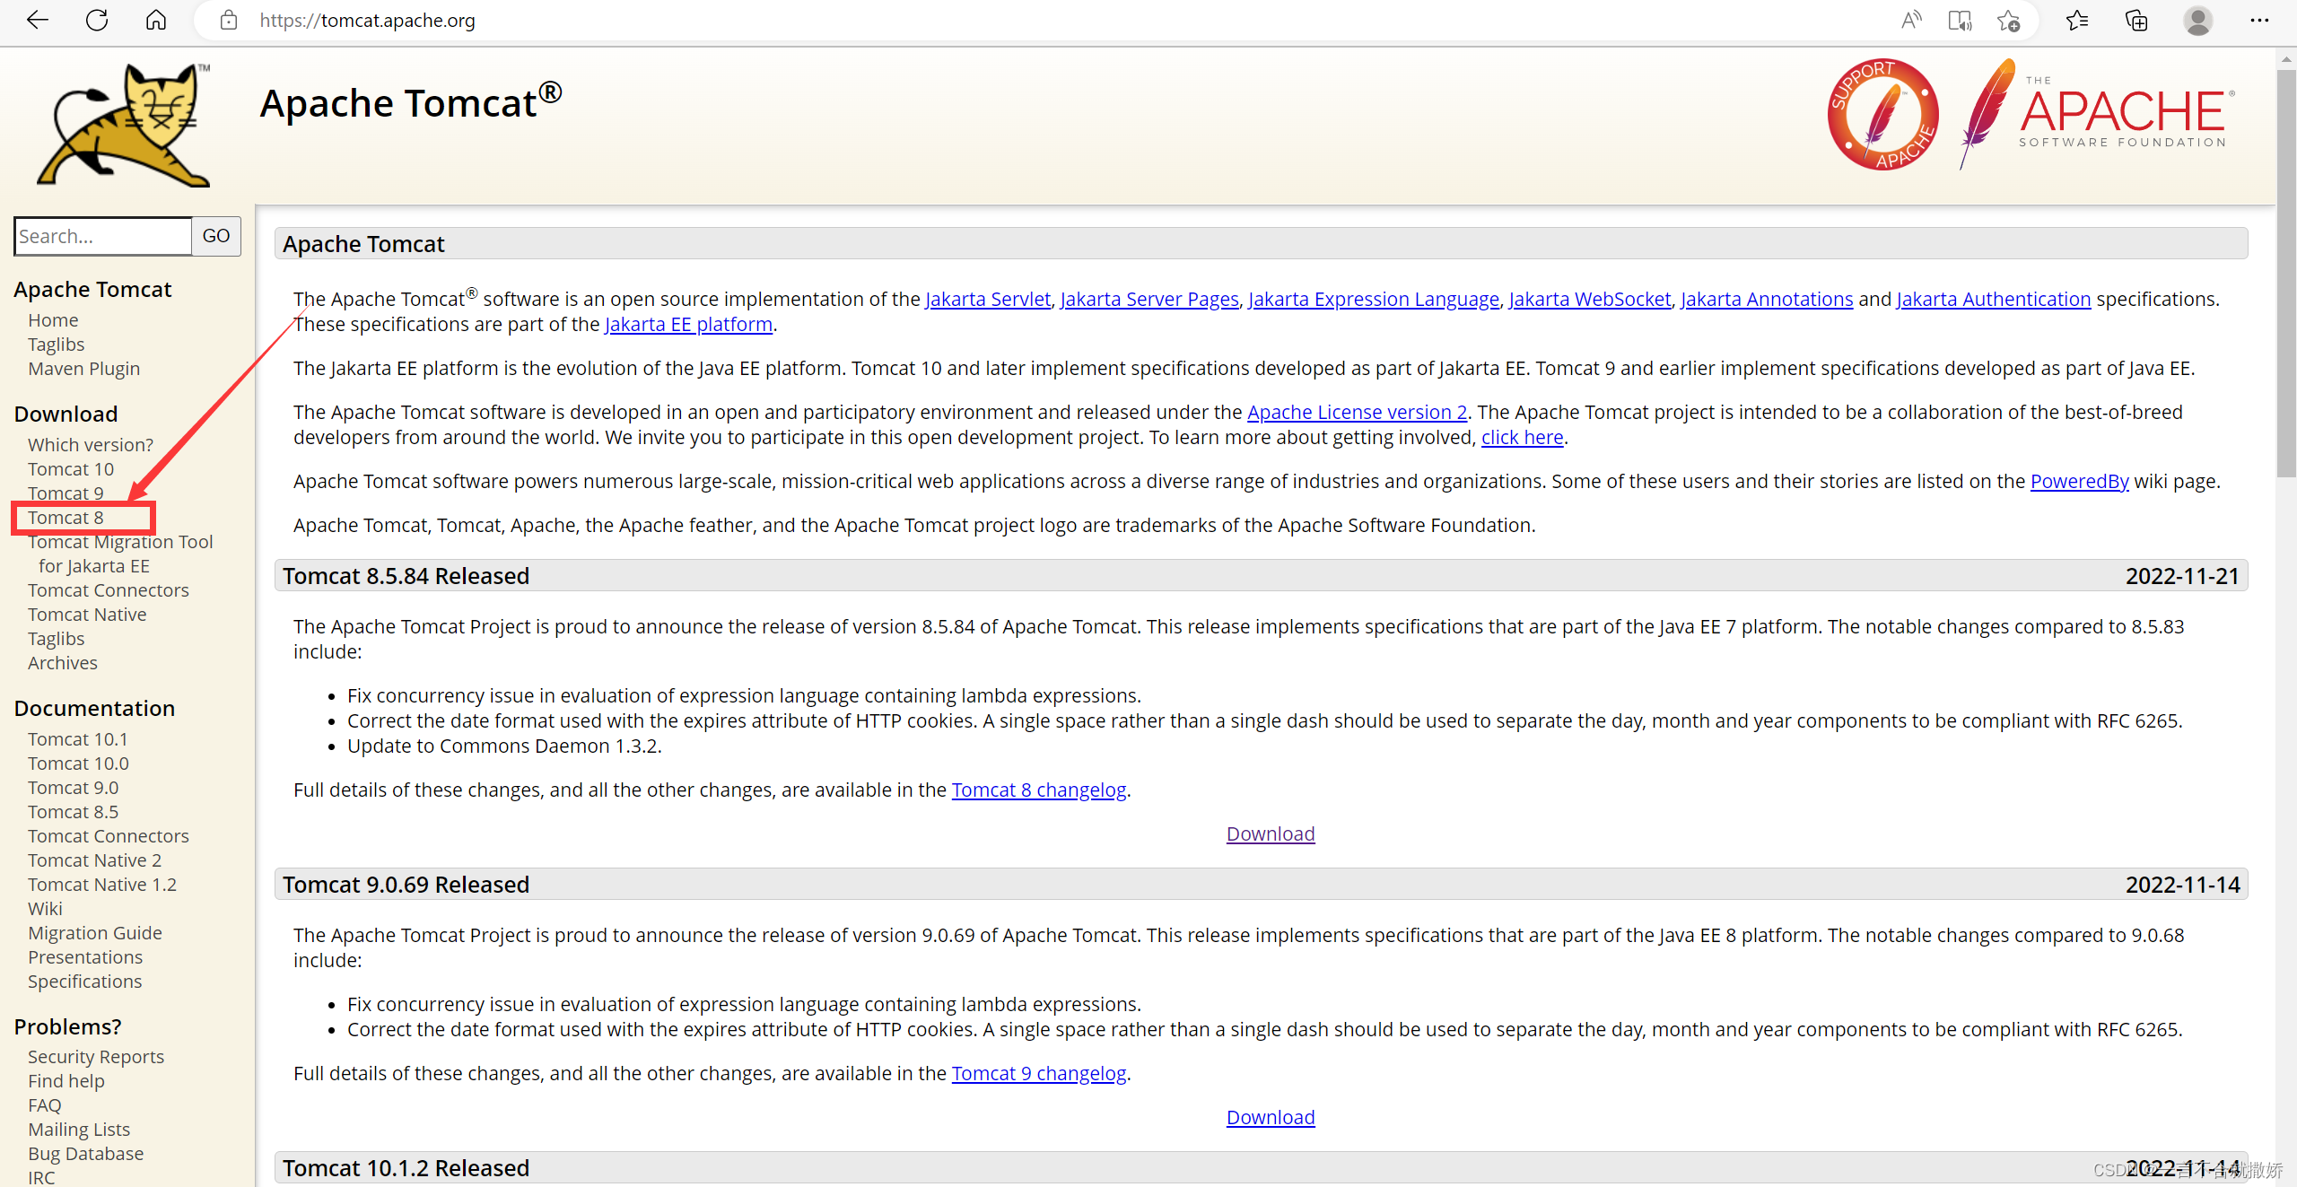This screenshot has height=1187, width=2297.
Task: Click the Tomcat cat logo
Action: click(x=124, y=125)
